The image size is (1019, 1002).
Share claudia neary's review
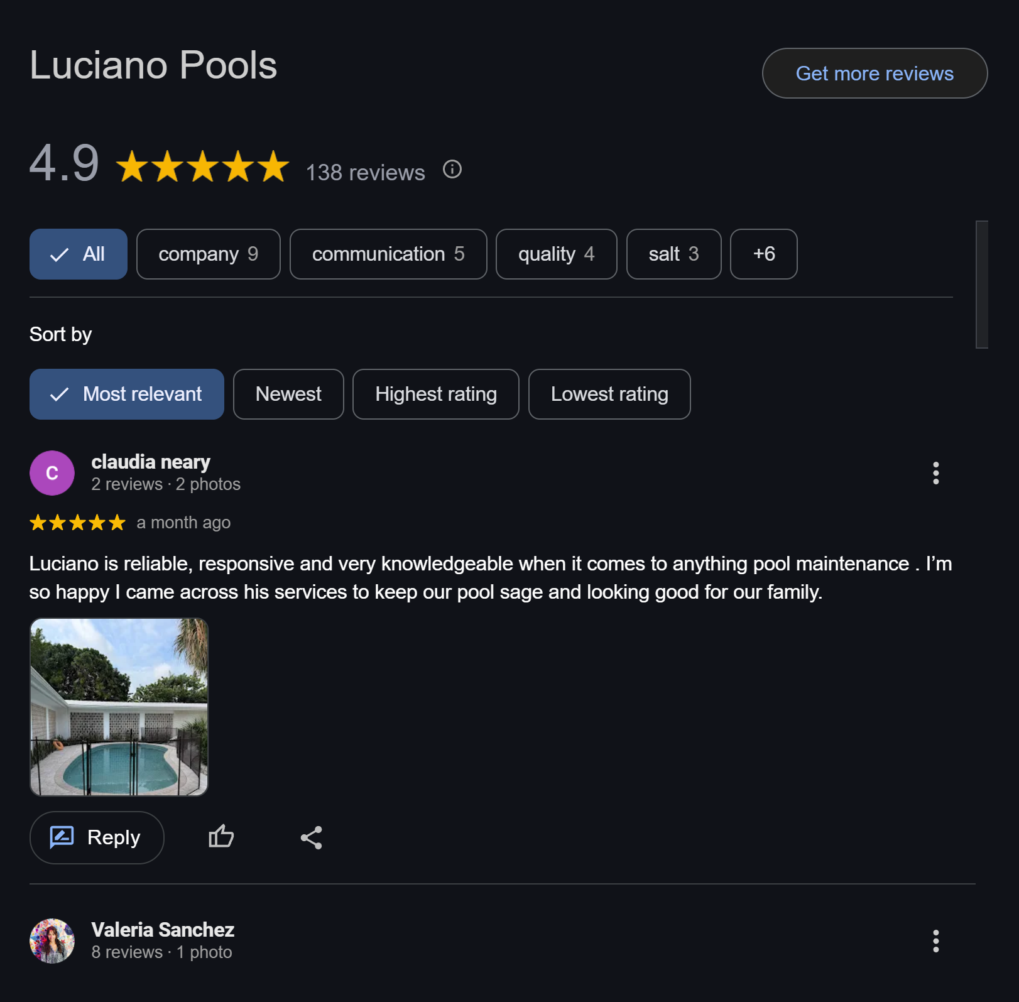(x=311, y=837)
